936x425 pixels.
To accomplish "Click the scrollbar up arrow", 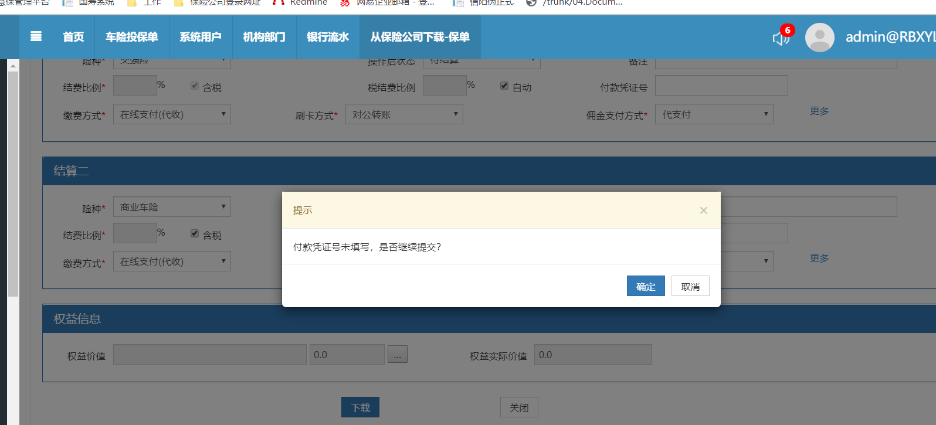I will (x=13, y=66).
